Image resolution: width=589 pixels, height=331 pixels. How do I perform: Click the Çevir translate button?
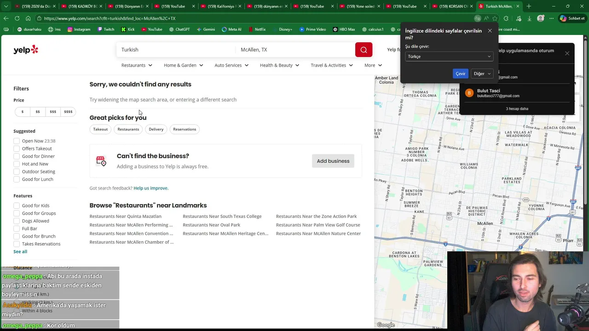(460, 74)
